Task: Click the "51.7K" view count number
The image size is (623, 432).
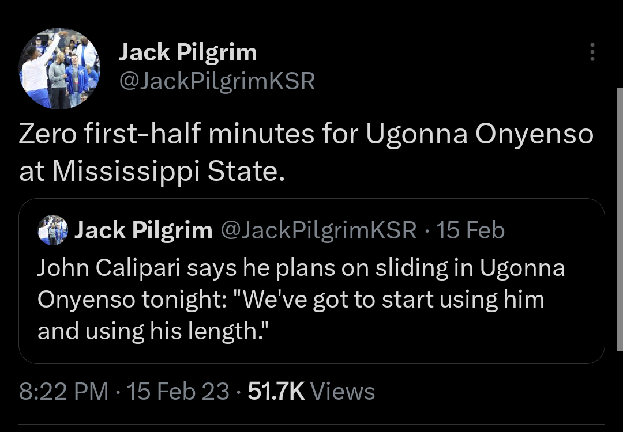Action: (276, 392)
